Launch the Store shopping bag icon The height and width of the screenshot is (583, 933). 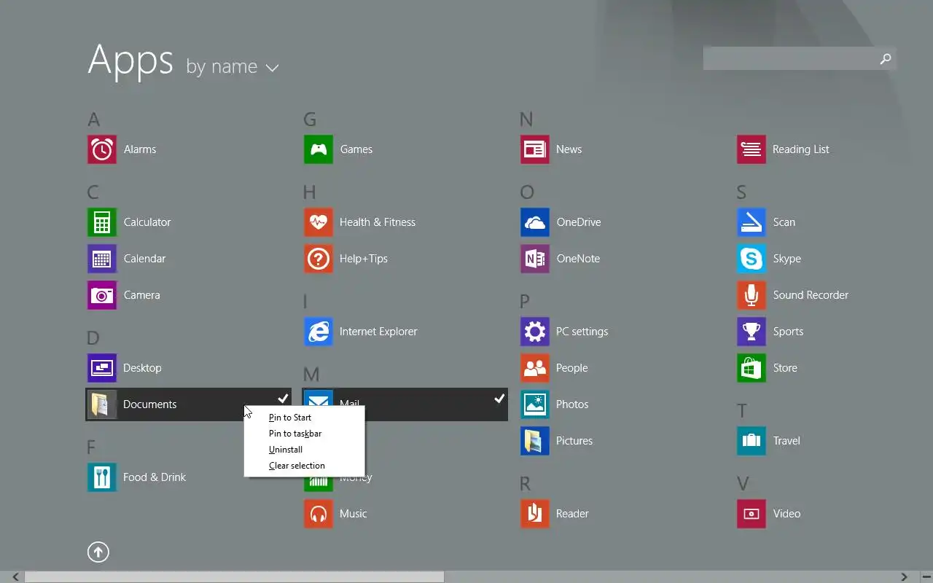click(752, 368)
